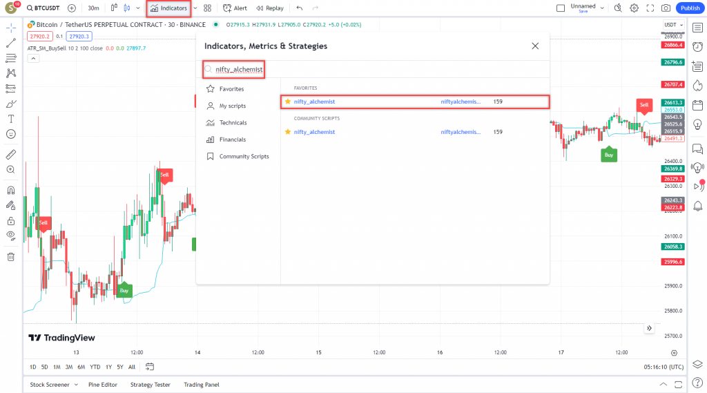Add nifty_alchemist from Favorites list
This screenshot has width=707, height=393.
[x=415, y=102]
